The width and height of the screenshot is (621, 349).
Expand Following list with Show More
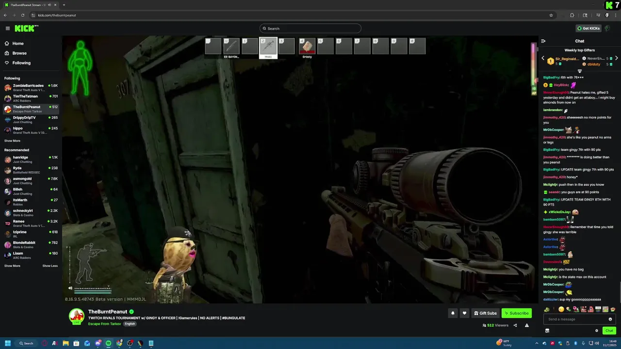[x=12, y=141]
